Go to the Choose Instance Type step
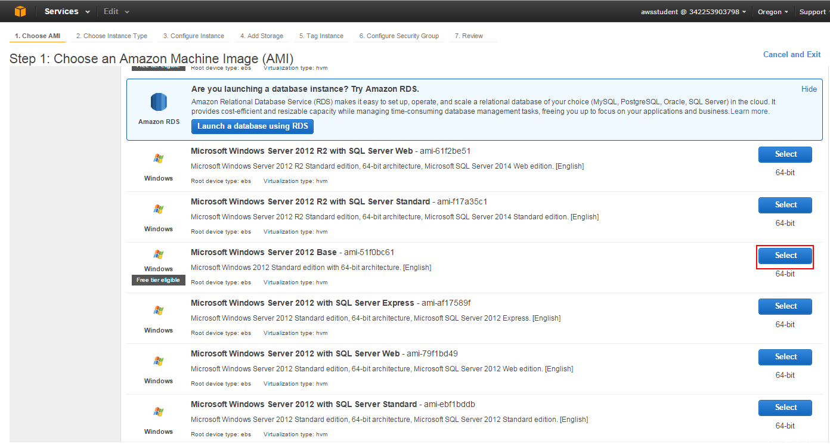The height and width of the screenshot is (447, 830). coord(112,36)
